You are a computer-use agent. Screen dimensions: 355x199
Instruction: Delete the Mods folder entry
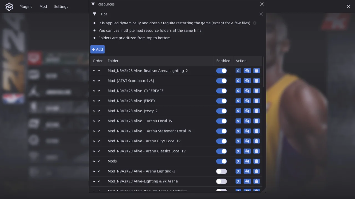coord(257,161)
